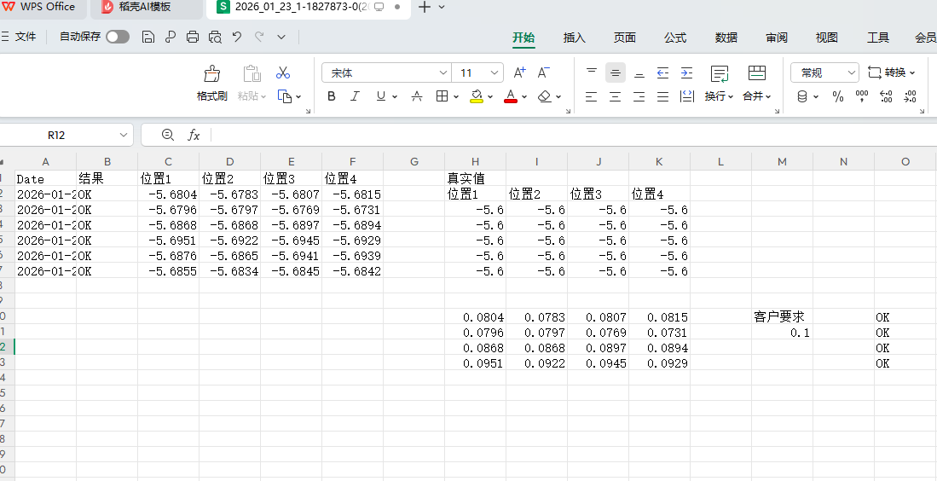Switch to the 审阅 Review tab
Viewport: 937px width, 481px height.
[776, 38]
